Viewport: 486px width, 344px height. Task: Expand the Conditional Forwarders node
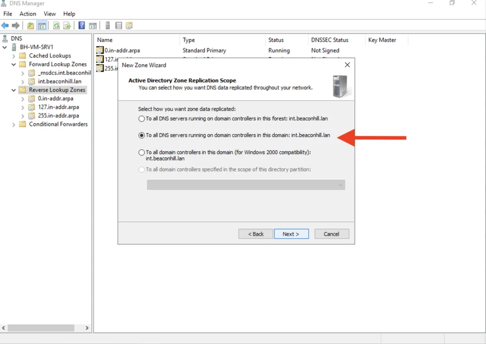14,125
